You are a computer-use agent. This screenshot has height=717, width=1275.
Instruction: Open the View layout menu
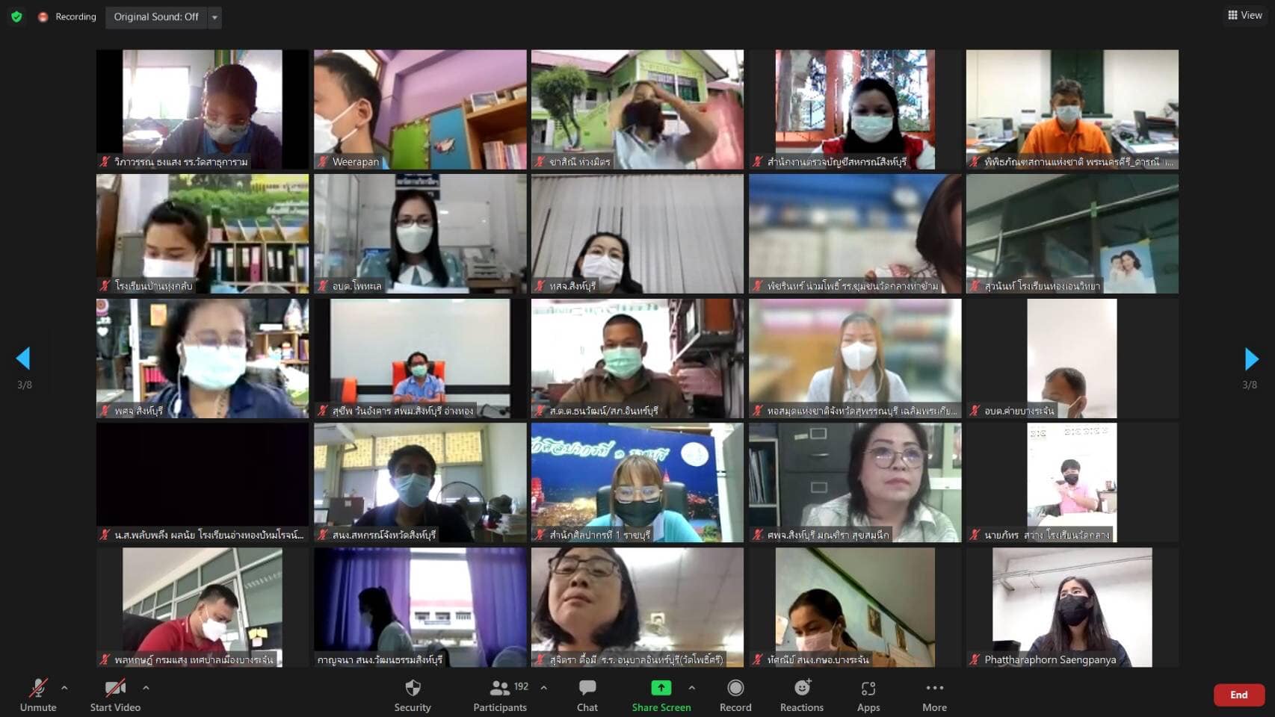pyautogui.click(x=1245, y=15)
